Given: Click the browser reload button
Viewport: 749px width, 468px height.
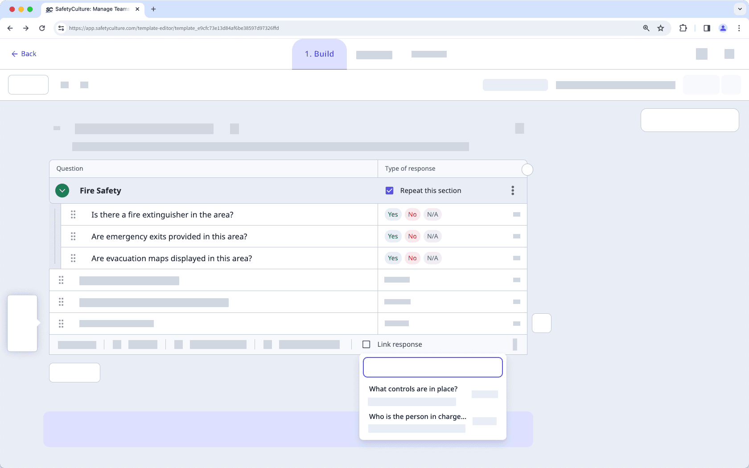Looking at the screenshot, I should pyautogui.click(x=42, y=28).
